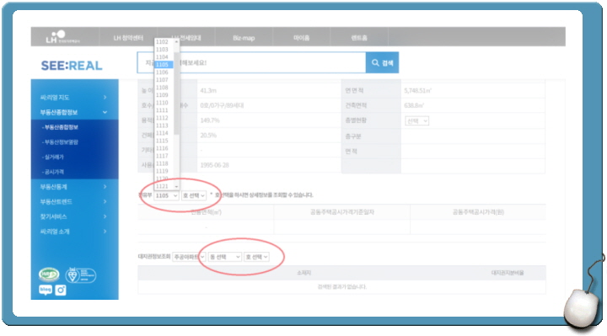Click the 638.8㎡ building area value

[414, 105]
